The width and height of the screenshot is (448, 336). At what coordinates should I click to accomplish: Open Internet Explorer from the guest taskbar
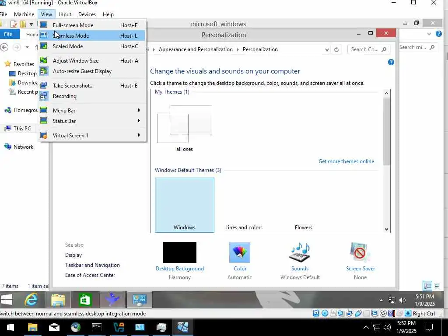point(31,300)
